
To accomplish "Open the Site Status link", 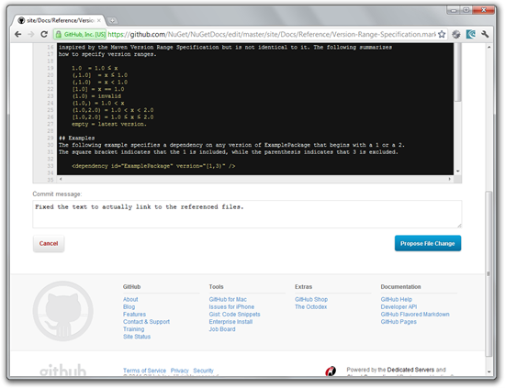I will 137,337.
